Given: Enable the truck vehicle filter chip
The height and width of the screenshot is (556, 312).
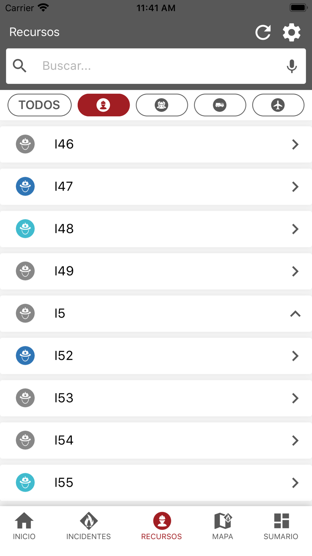Looking at the screenshot, I should (220, 105).
